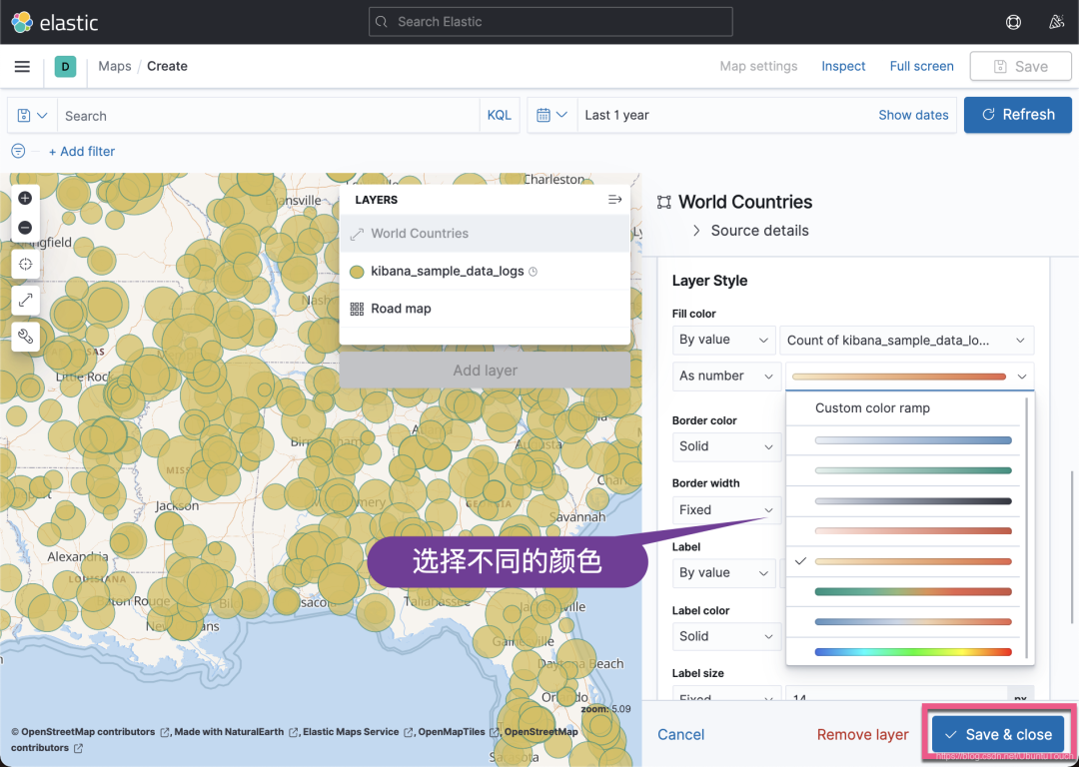Open the newsfeed celebration icon
The width and height of the screenshot is (1079, 767).
1056,22
